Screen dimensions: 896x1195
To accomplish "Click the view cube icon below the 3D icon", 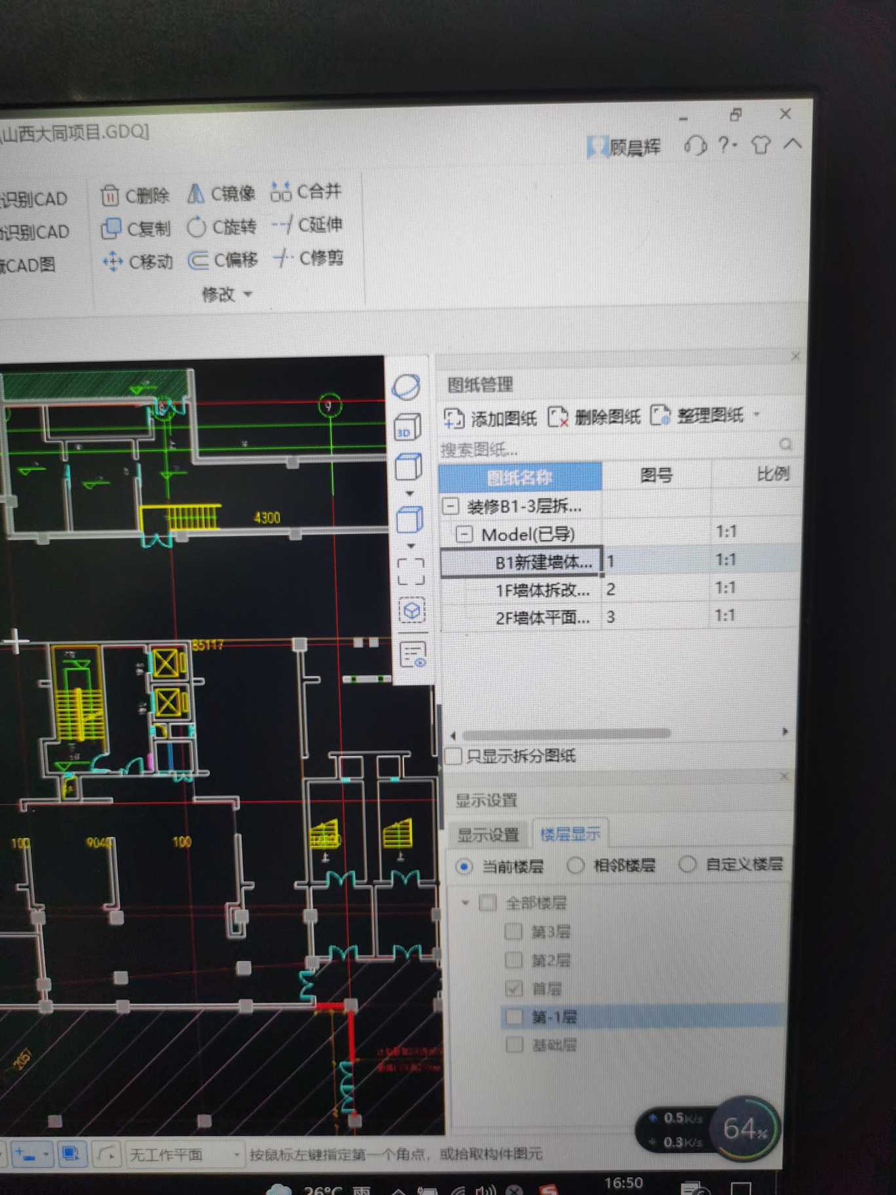I will click(x=409, y=467).
